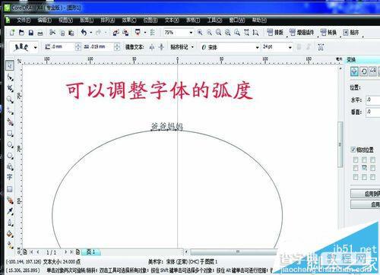Check the top-right anchor checkbox

372,160
